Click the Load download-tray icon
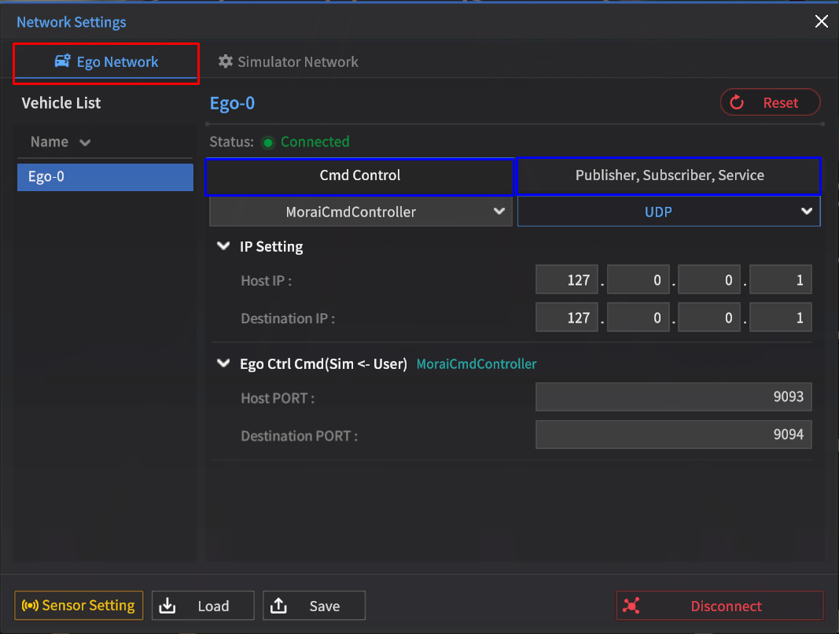 click(x=167, y=606)
